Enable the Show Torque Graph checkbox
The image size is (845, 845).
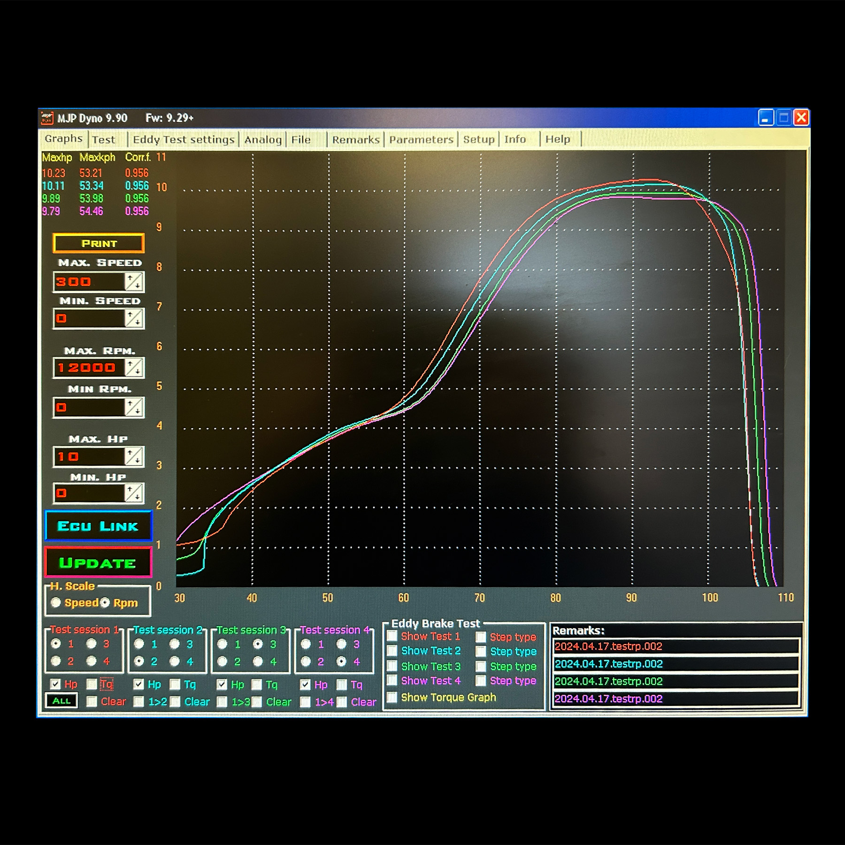click(x=392, y=697)
